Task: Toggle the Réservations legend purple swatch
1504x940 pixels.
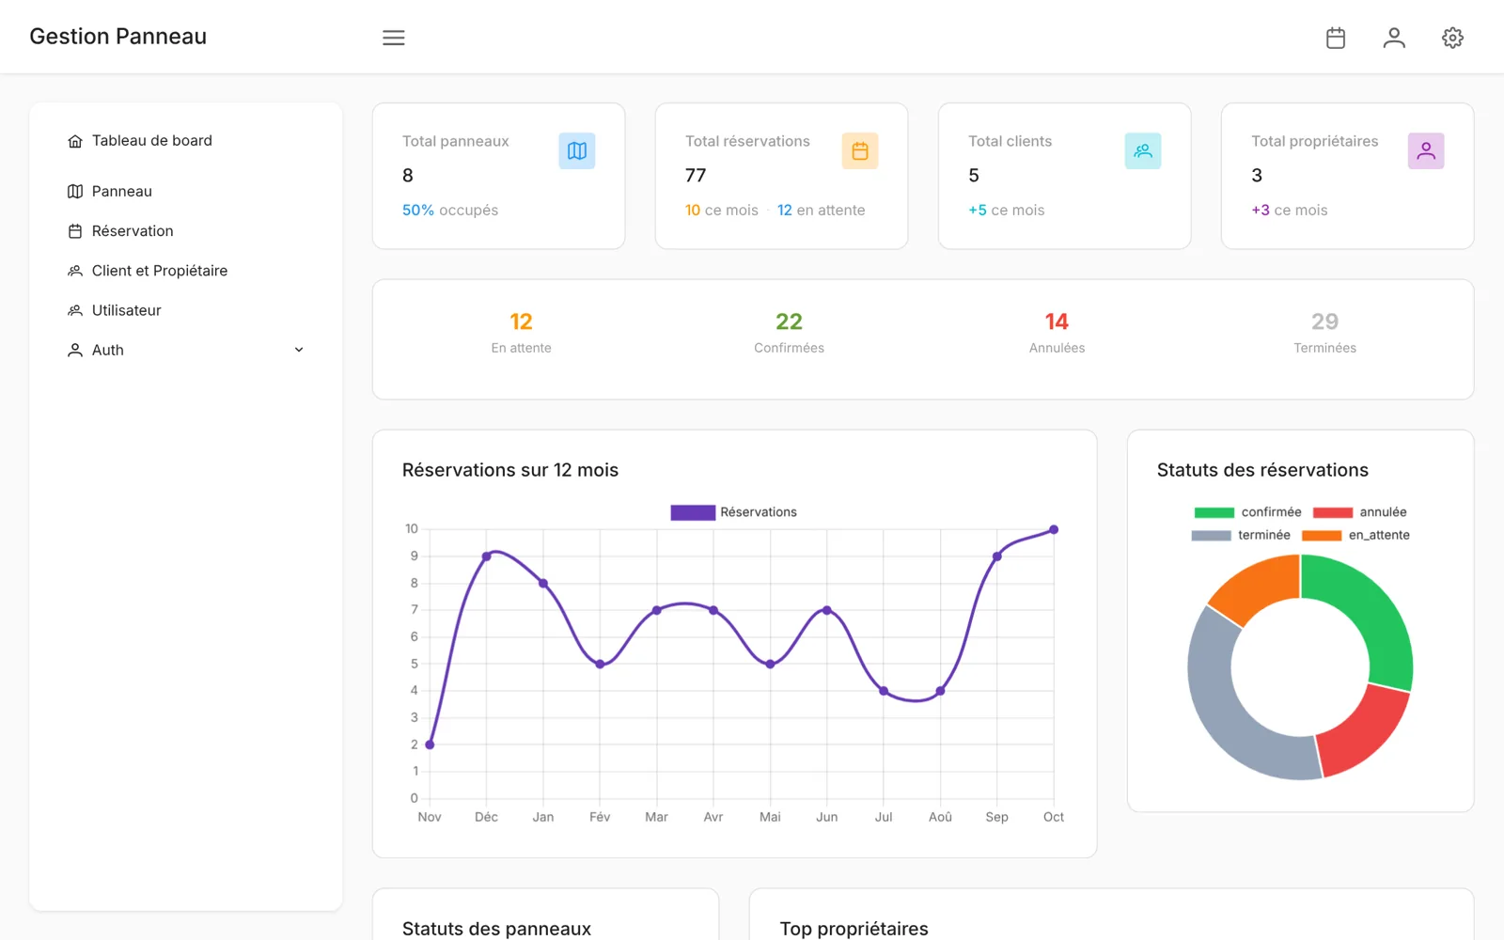Action: point(693,512)
